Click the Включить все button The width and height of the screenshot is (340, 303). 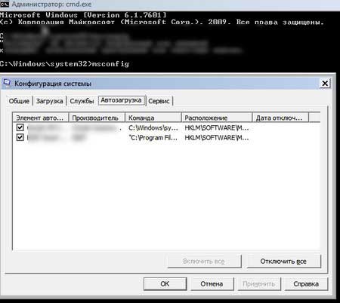(x=204, y=262)
